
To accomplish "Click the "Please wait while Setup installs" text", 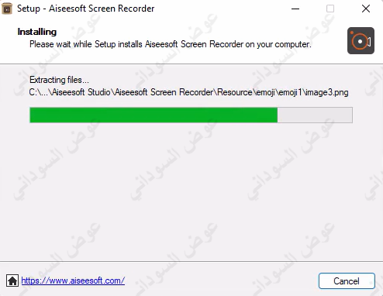I will point(85,44).
